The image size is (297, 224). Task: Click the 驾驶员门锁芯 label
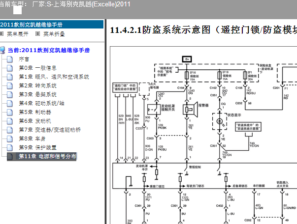pyautogui.click(x=195, y=186)
